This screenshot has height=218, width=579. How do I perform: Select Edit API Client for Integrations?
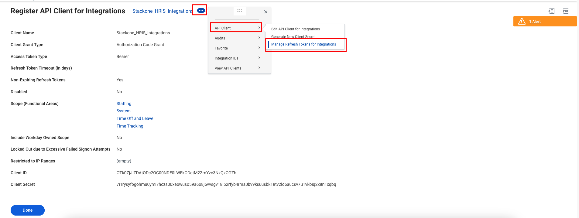(x=296, y=29)
